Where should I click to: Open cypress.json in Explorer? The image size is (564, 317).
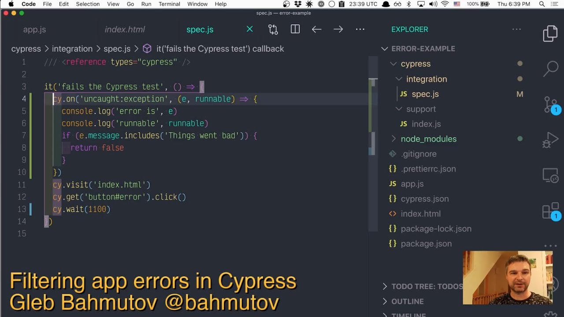pyautogui.click(x=425, y=199)
